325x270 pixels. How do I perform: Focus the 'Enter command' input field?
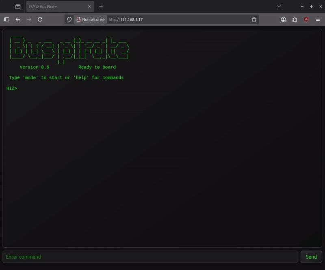[150, 257]
